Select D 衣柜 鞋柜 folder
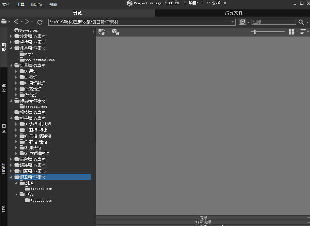Screen dimensions: 310x226 (x=33, y=142)
